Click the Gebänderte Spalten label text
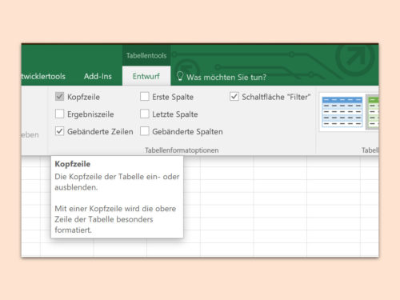Viewport: 400px width, 300px height. click(x=187, y=131)
